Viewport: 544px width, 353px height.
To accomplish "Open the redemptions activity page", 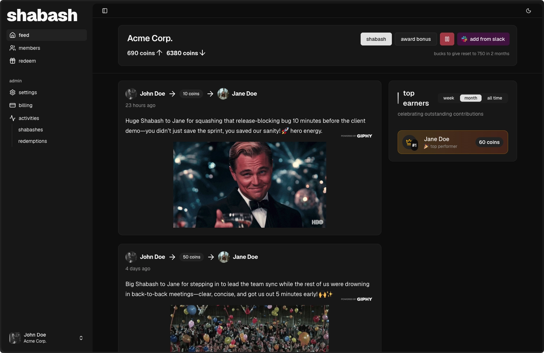I will click(x=33, y=141).
